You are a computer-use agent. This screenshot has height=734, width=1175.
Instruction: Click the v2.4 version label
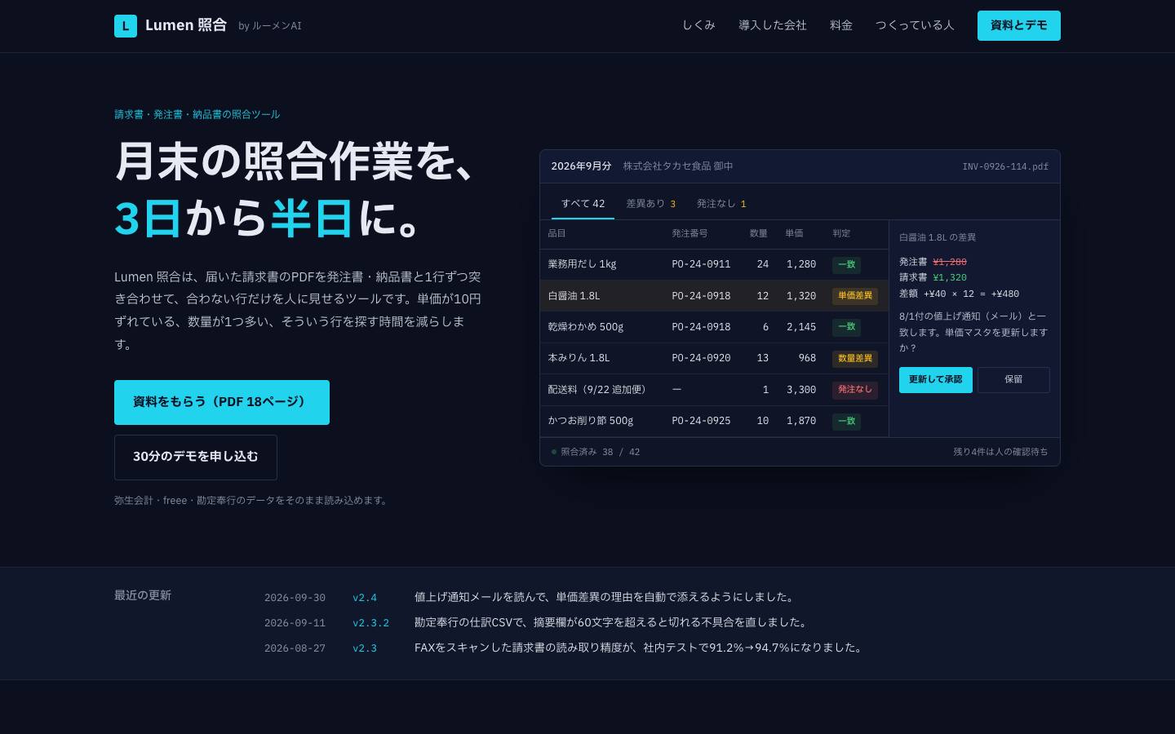(365, 598)
